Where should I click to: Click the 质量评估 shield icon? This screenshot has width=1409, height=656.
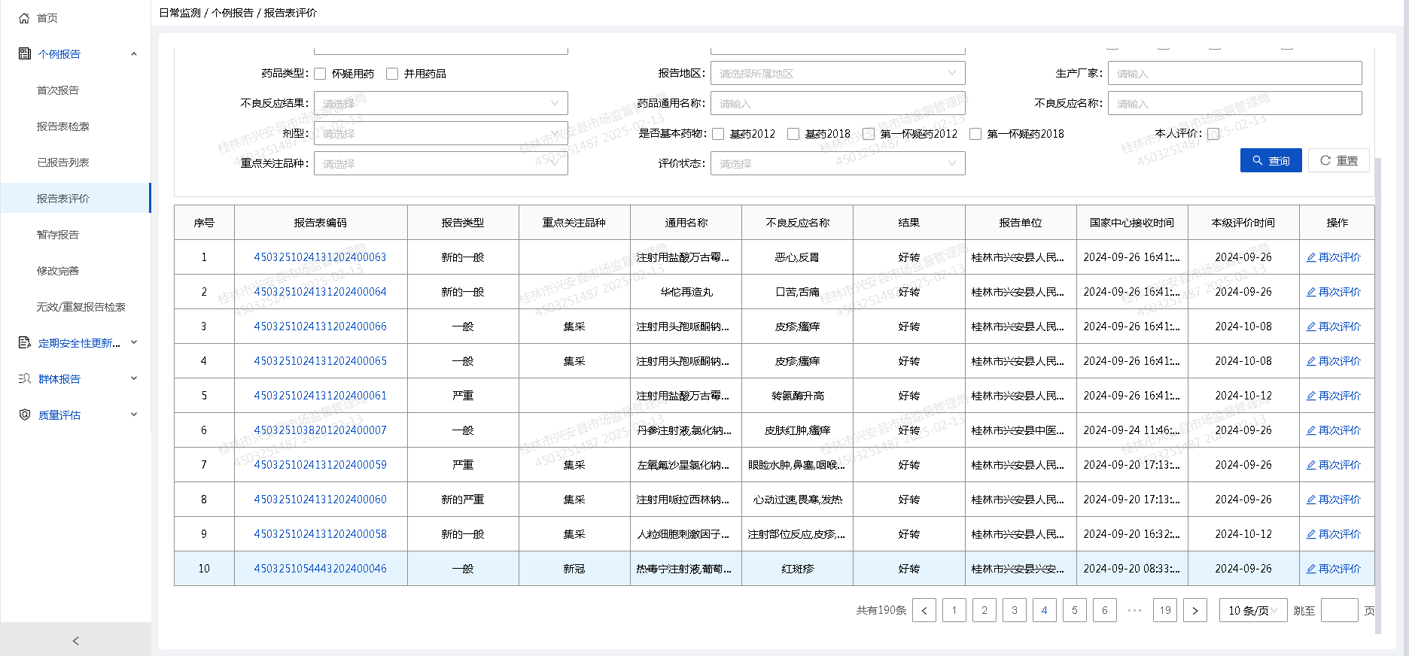coord(25,415)
